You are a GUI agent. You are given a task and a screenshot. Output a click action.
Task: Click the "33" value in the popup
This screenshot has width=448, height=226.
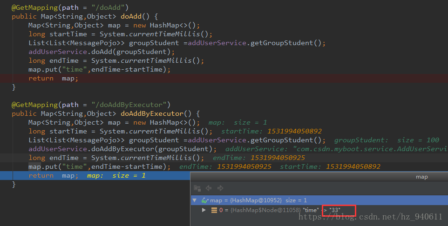[x=334, y=210]
